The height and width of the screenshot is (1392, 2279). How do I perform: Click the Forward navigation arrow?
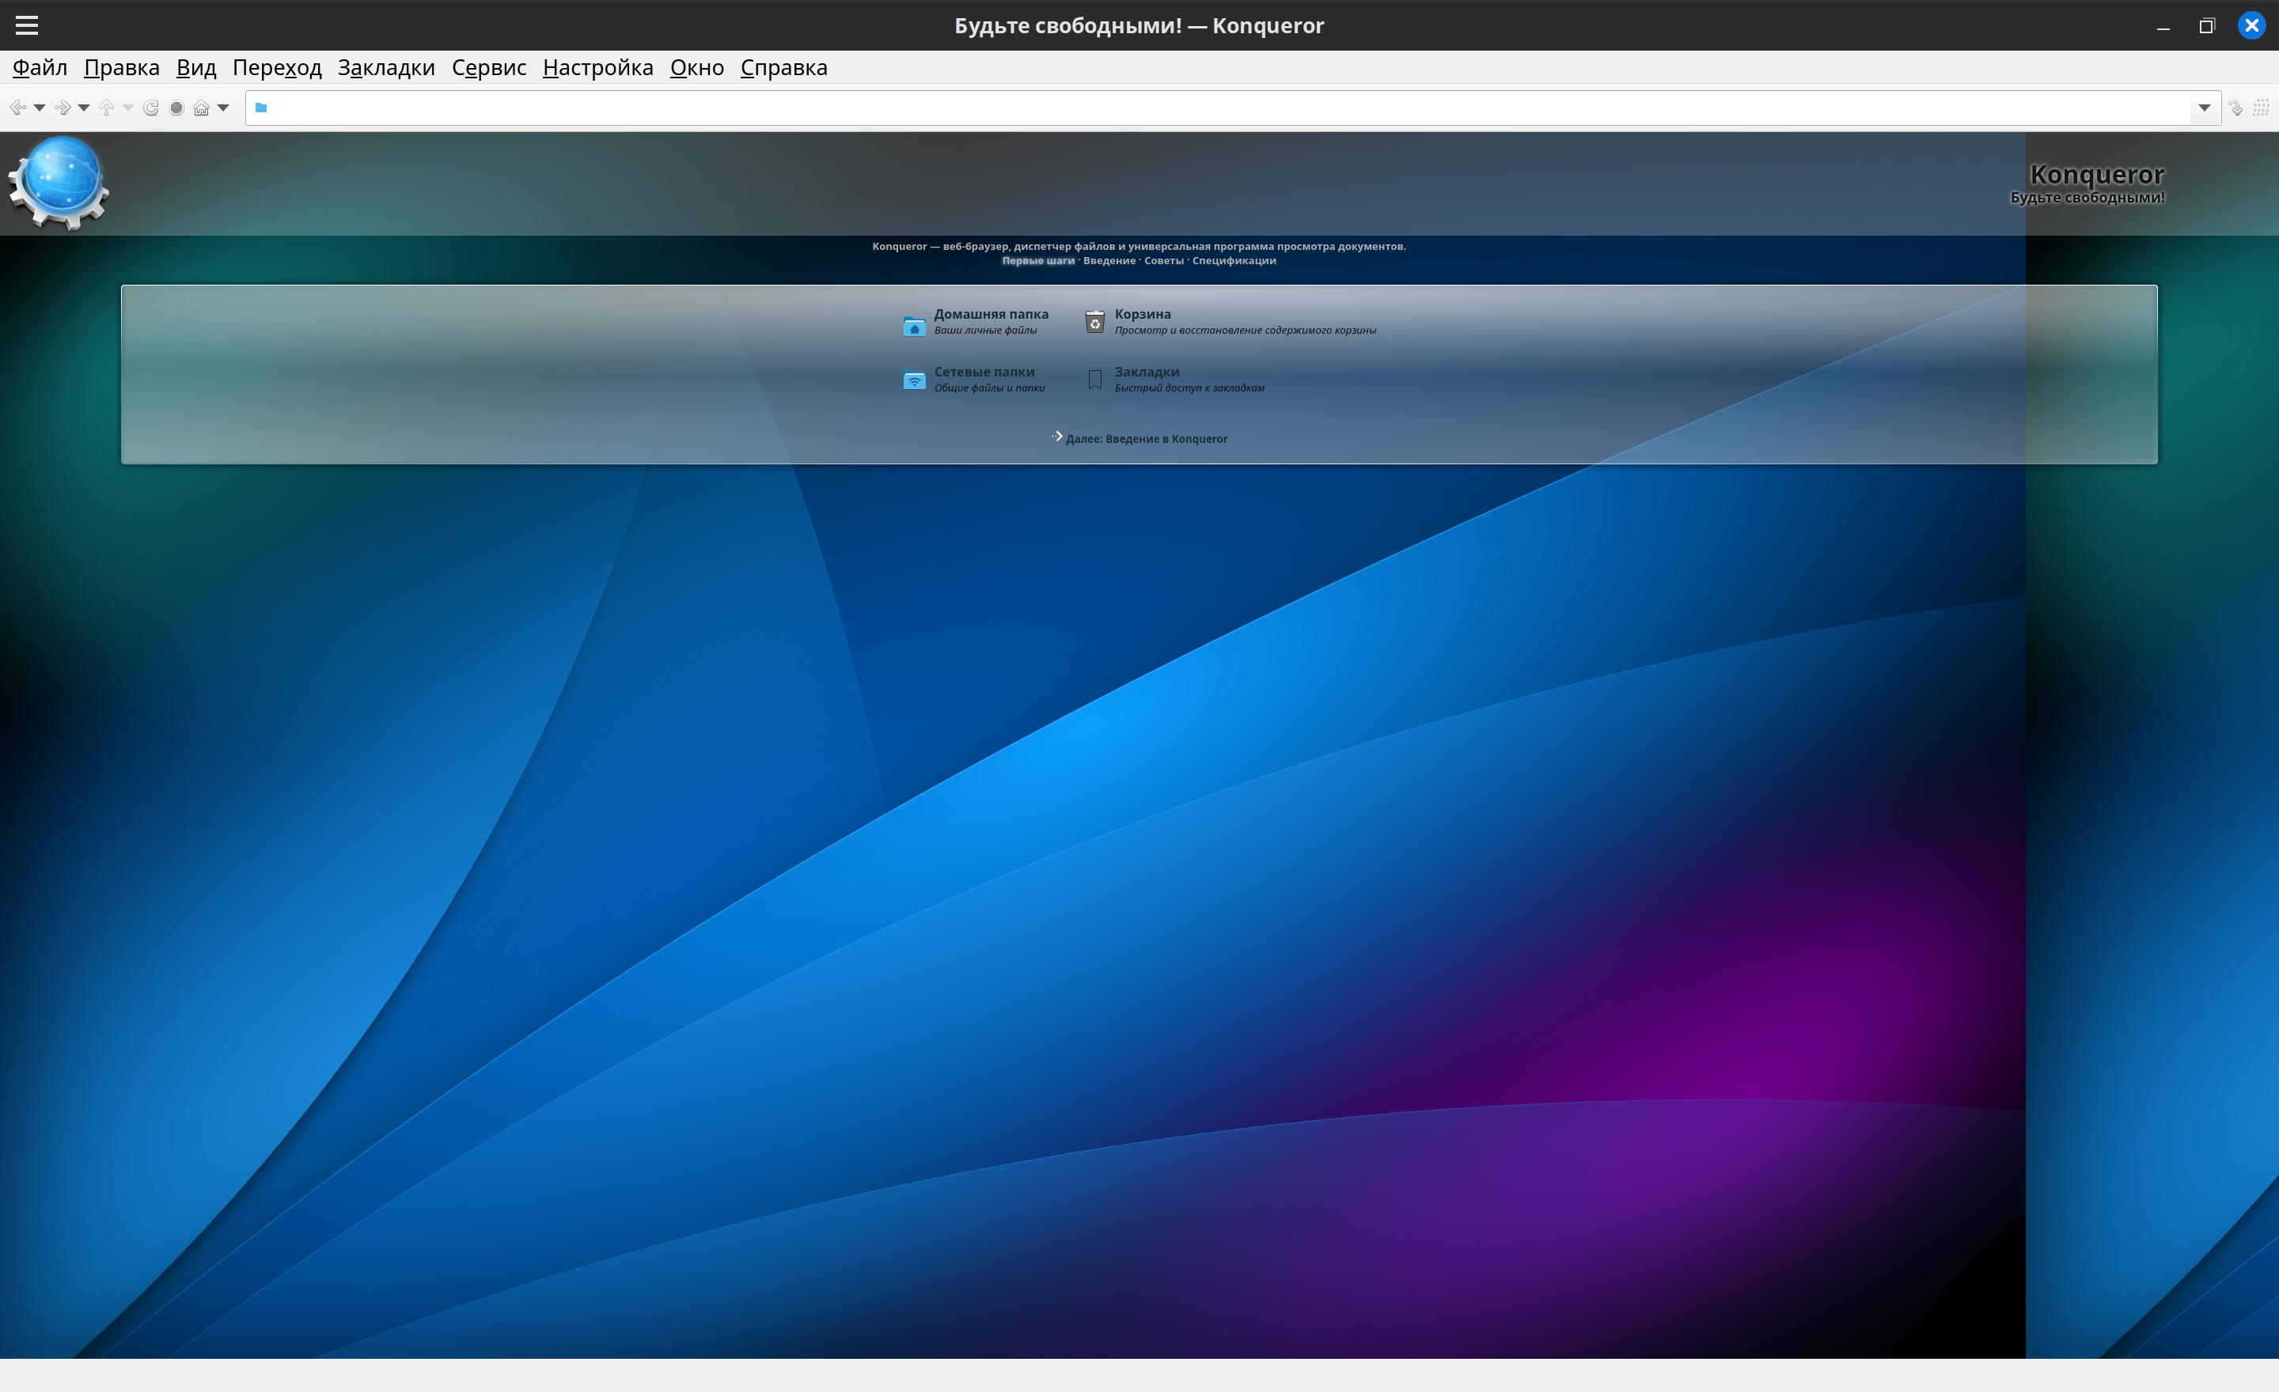[62, 108]
